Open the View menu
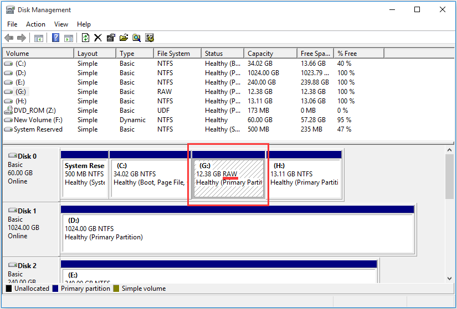The width and height of the screenshot is (457, 309). tap(61, 24)
